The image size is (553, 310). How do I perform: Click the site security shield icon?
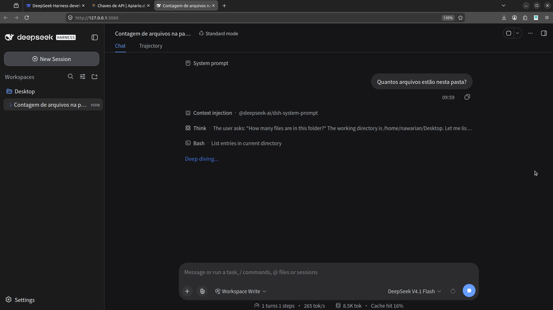pos(70,18)
